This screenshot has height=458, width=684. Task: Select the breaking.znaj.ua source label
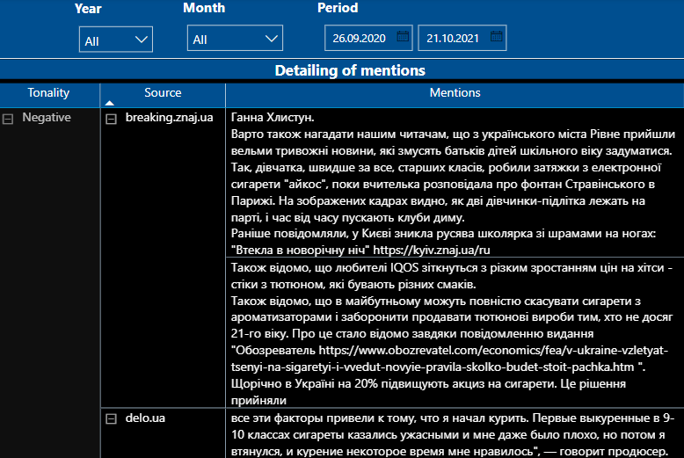169,117
